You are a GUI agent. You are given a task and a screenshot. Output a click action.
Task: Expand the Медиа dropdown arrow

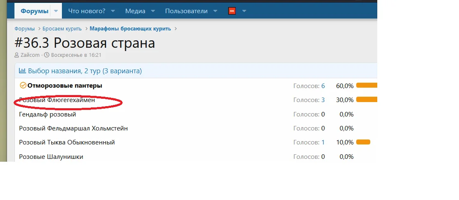153,11
